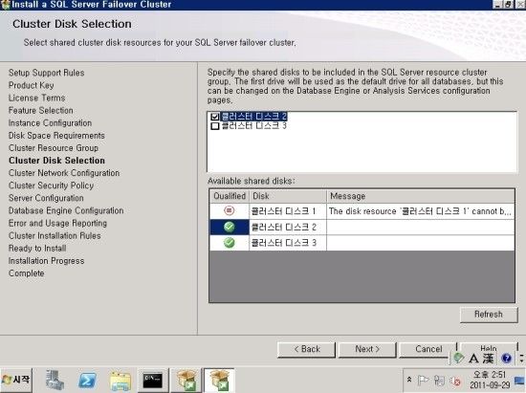Select the Cluster Installation Rules step
Viewport: 526px width, 393px height.
coord(55,236)
